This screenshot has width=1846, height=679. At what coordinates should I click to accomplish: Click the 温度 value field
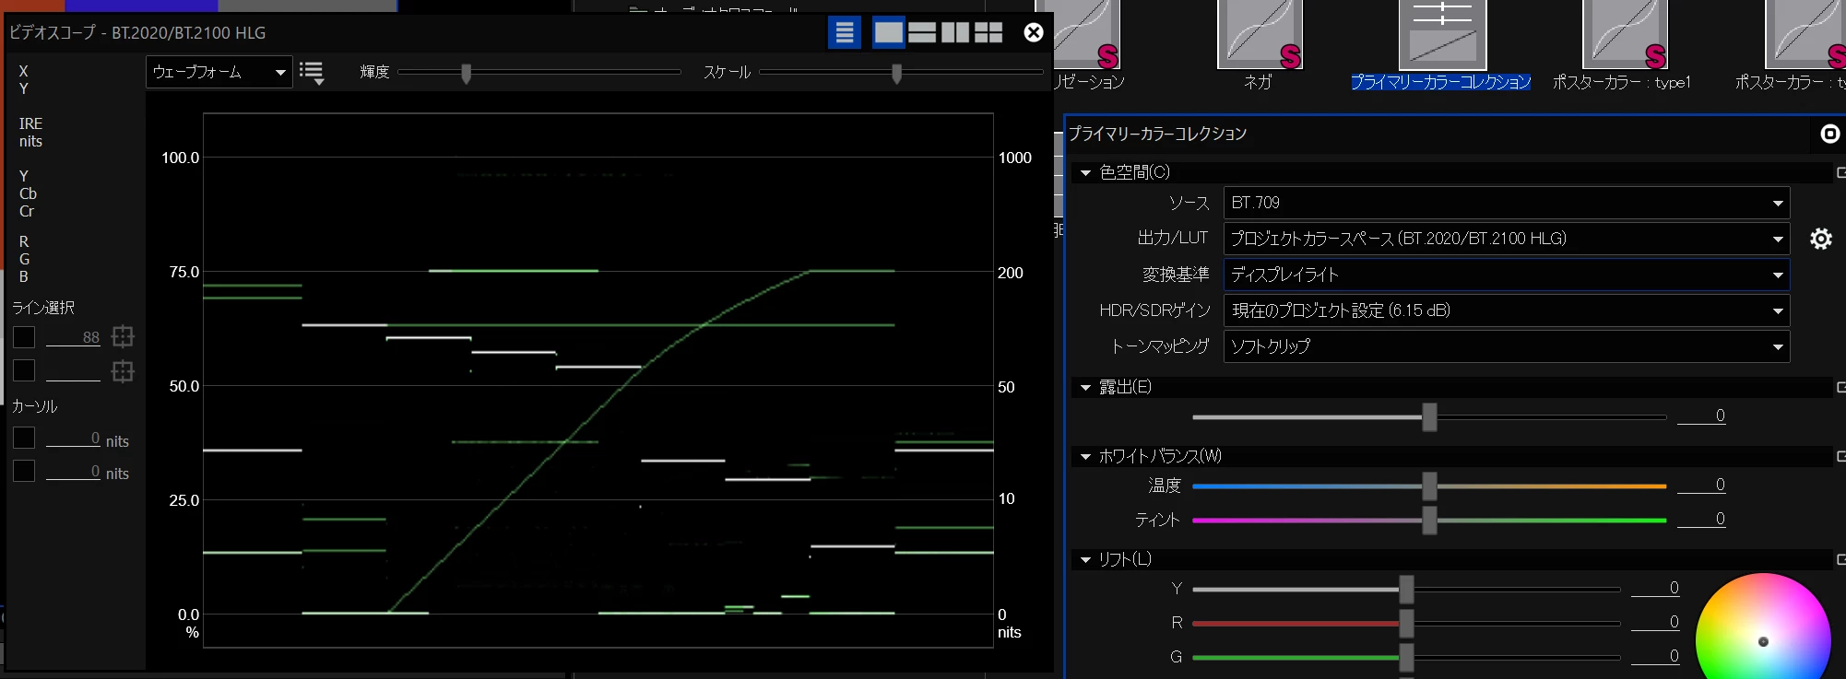tap(1701, 485)
